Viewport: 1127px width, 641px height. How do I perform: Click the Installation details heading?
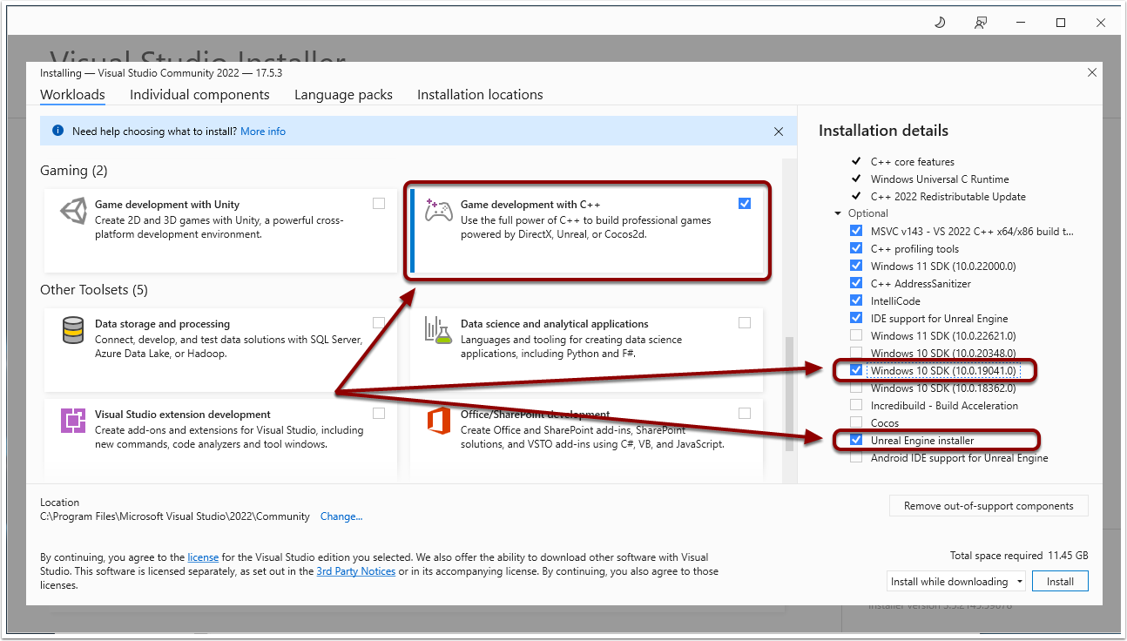(x=883, y=131)
